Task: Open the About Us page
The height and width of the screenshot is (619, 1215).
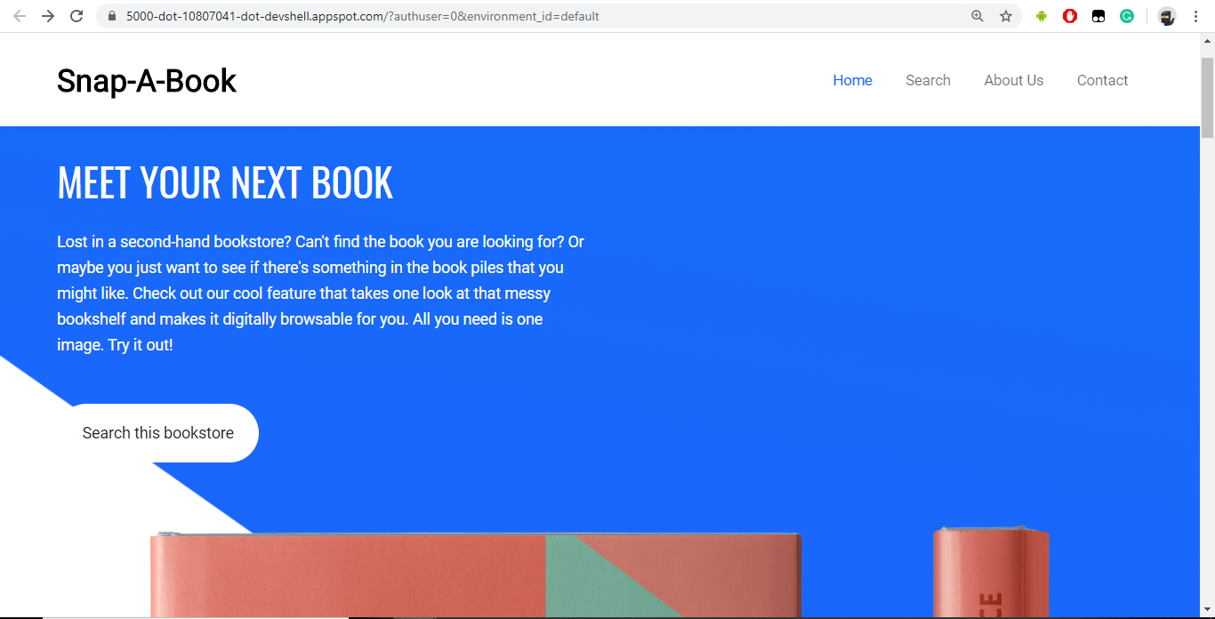Action: [x=1013, y=80]
